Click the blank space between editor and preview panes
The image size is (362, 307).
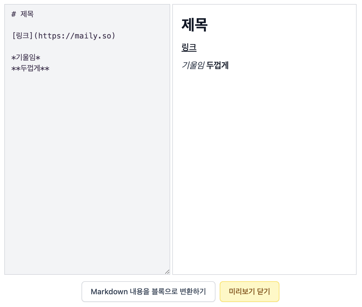pos(171,135)
